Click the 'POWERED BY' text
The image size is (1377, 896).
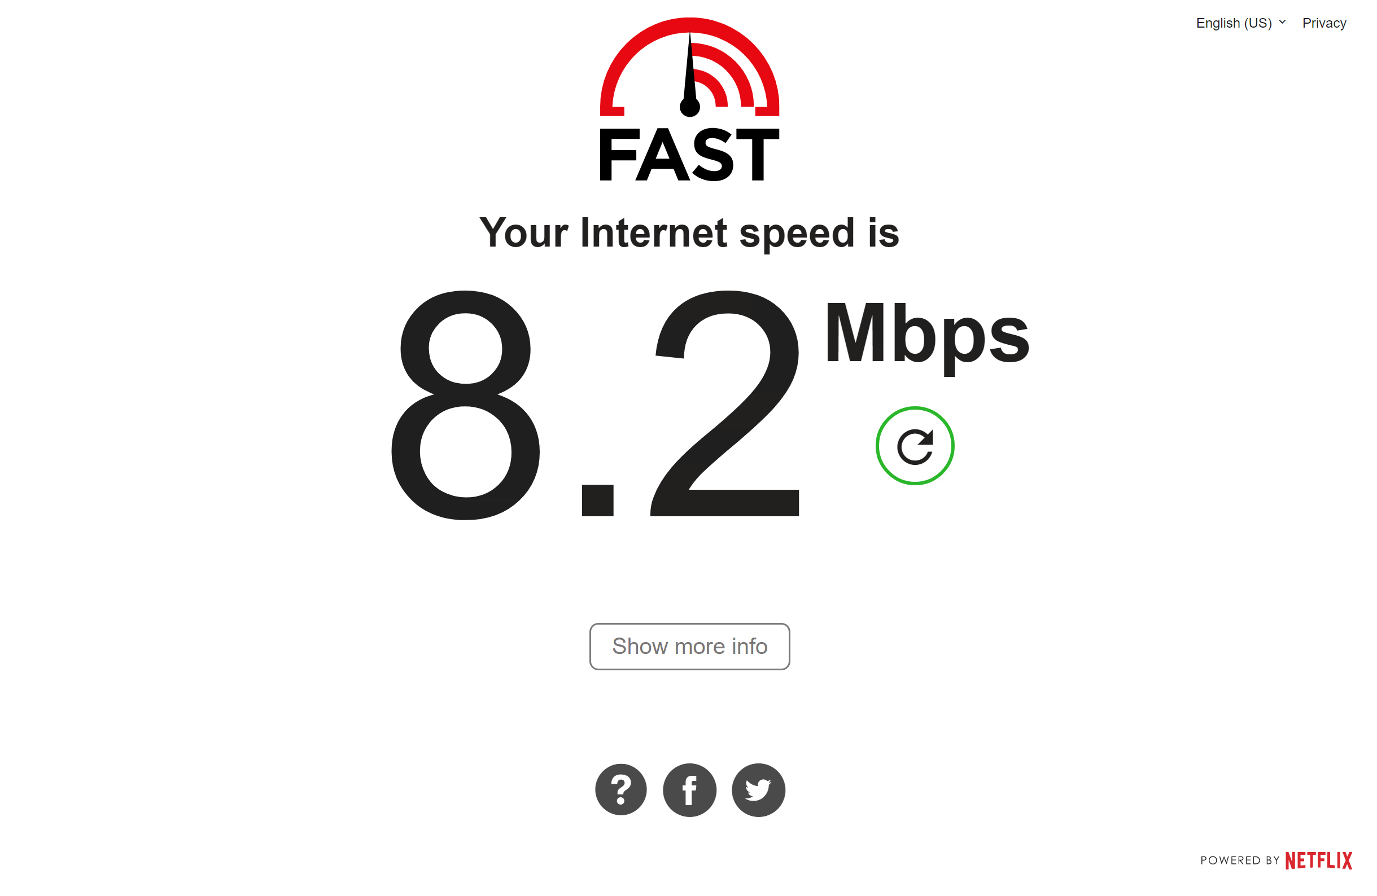(x=1240, y=861)
